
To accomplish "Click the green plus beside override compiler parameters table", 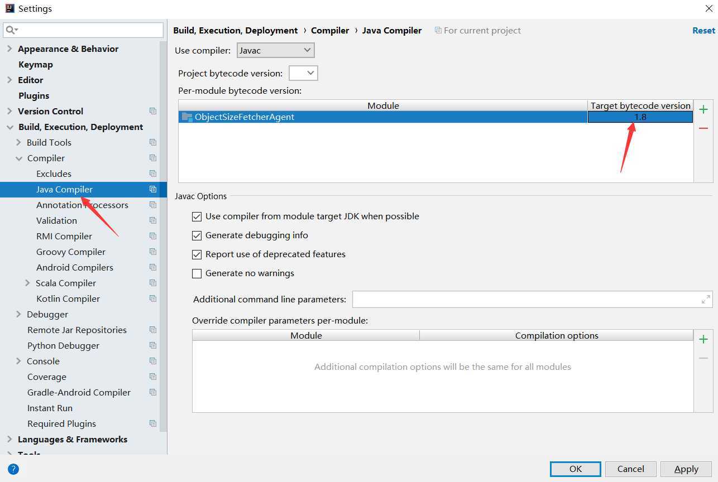I will pyautogui.click(x=703, y=339).
